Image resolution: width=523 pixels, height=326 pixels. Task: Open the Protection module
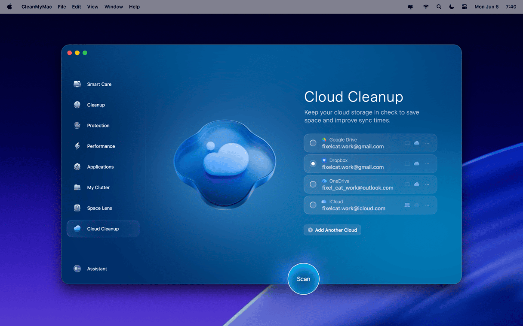pos(98,126)
